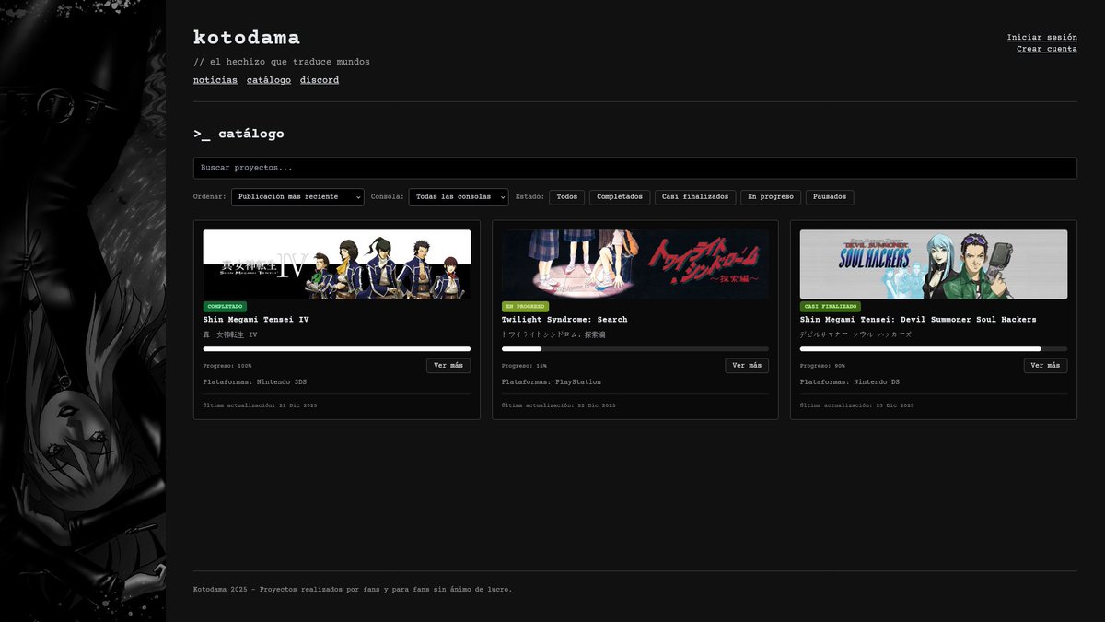Click Twilight Syndrome: Search title
Image resolution: width=1105 pixels, height=622 pixels.
click(564, 320)
